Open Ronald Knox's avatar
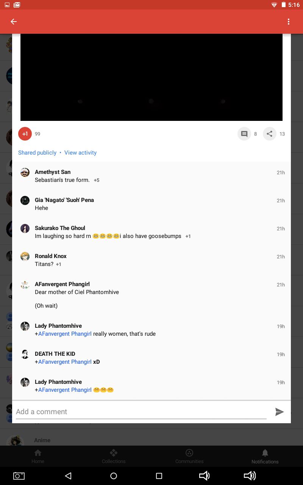Viewport: 303px width, 485px height. pos(25,257)
